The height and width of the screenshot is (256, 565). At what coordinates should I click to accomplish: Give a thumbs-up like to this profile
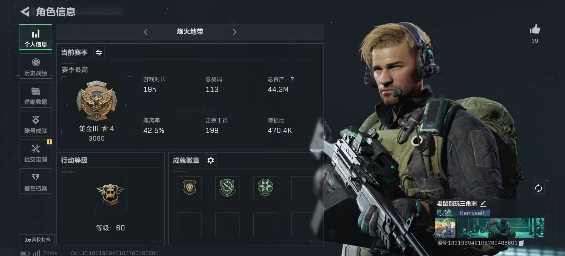tap(535, 29)
